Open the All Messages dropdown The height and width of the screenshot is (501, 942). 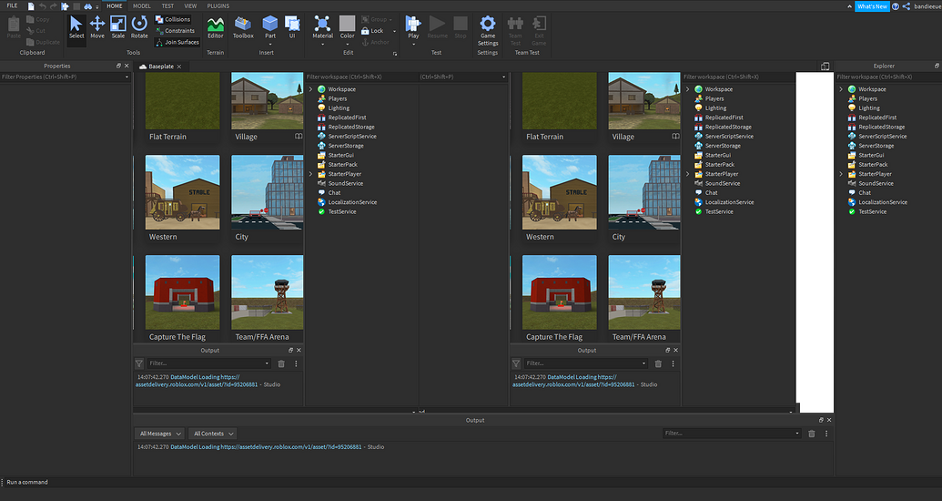click(x=160, y=434)
